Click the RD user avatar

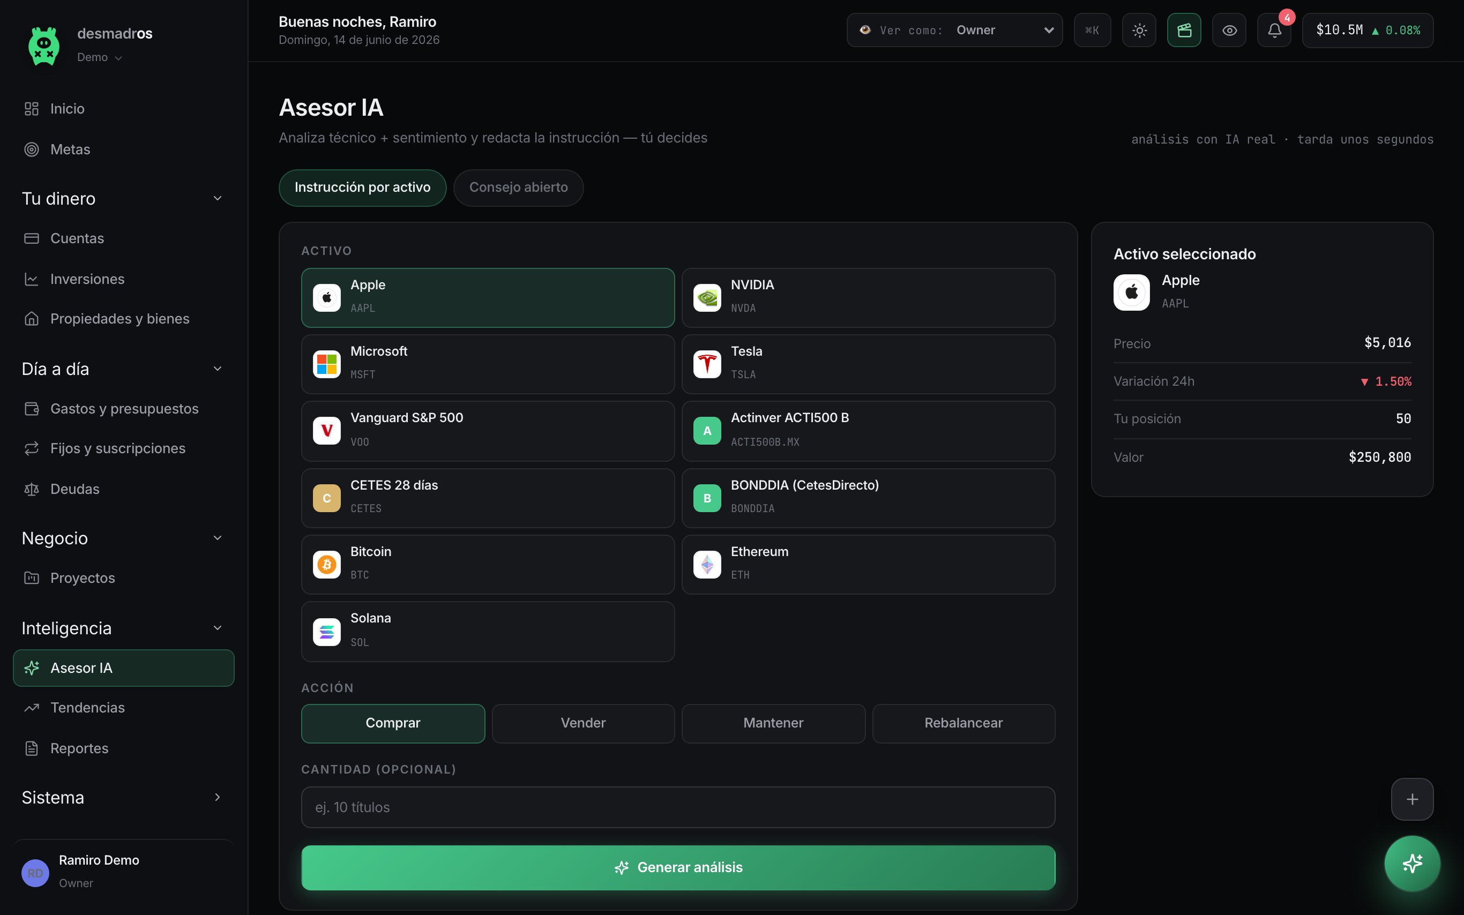coord(35,873)
